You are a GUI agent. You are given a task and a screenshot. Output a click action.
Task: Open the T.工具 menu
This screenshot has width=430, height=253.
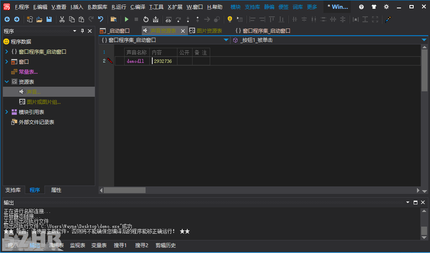point(156,7)
